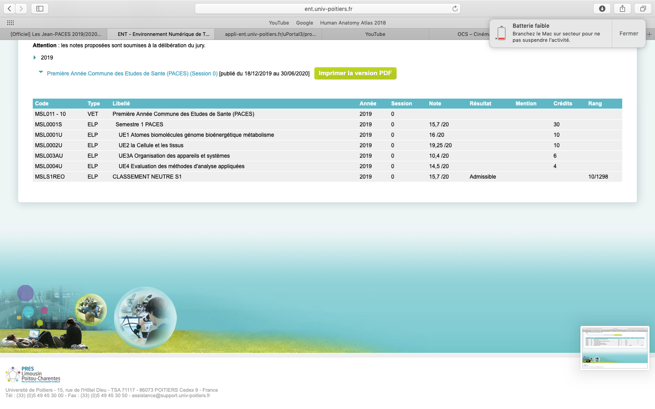Open the favorites grid icon
The image size is (655, 409).
coord(10,23)
